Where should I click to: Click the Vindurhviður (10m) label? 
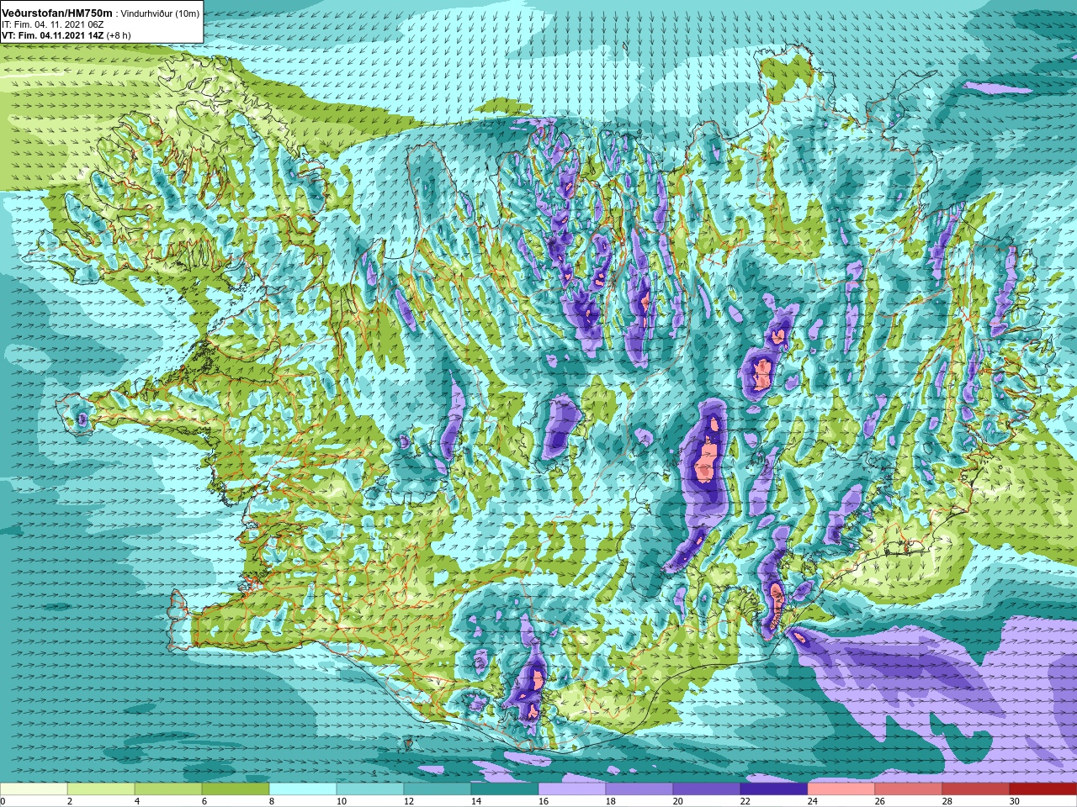click(161, 13)
